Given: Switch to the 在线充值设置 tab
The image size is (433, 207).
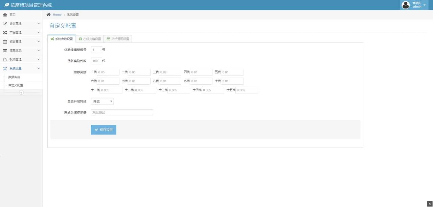Looking at the screenshot, I should pos(90,39).
